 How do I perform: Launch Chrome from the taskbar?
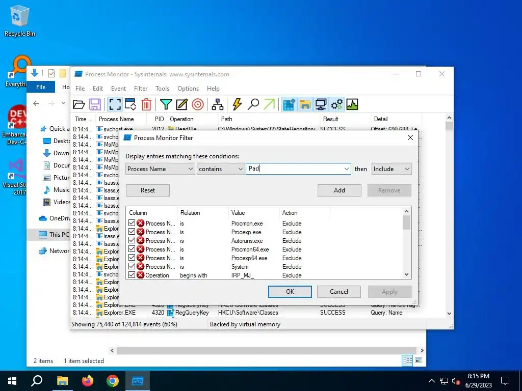(113, 381)
